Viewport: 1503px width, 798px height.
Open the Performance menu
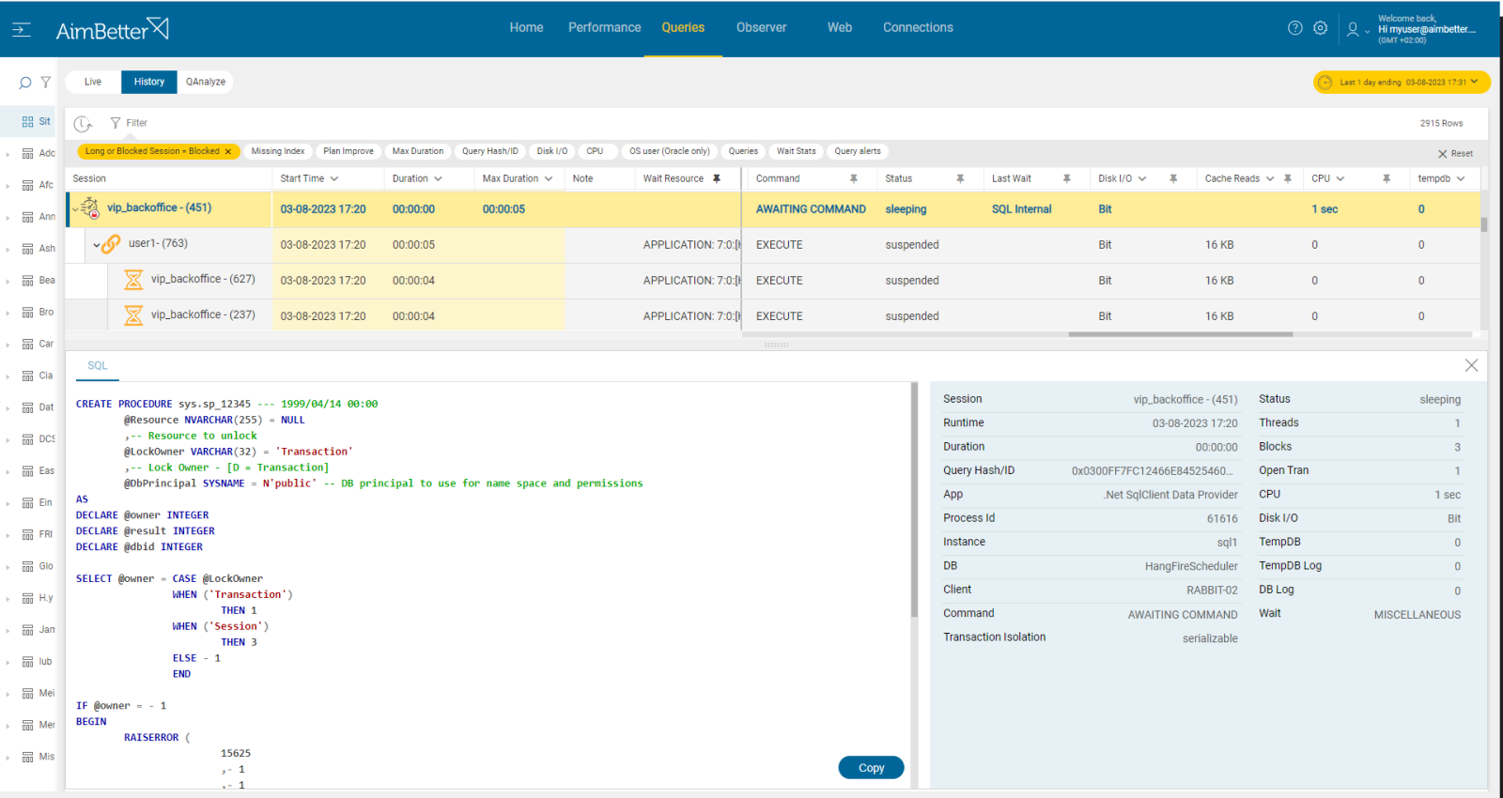tap(604, 28)
